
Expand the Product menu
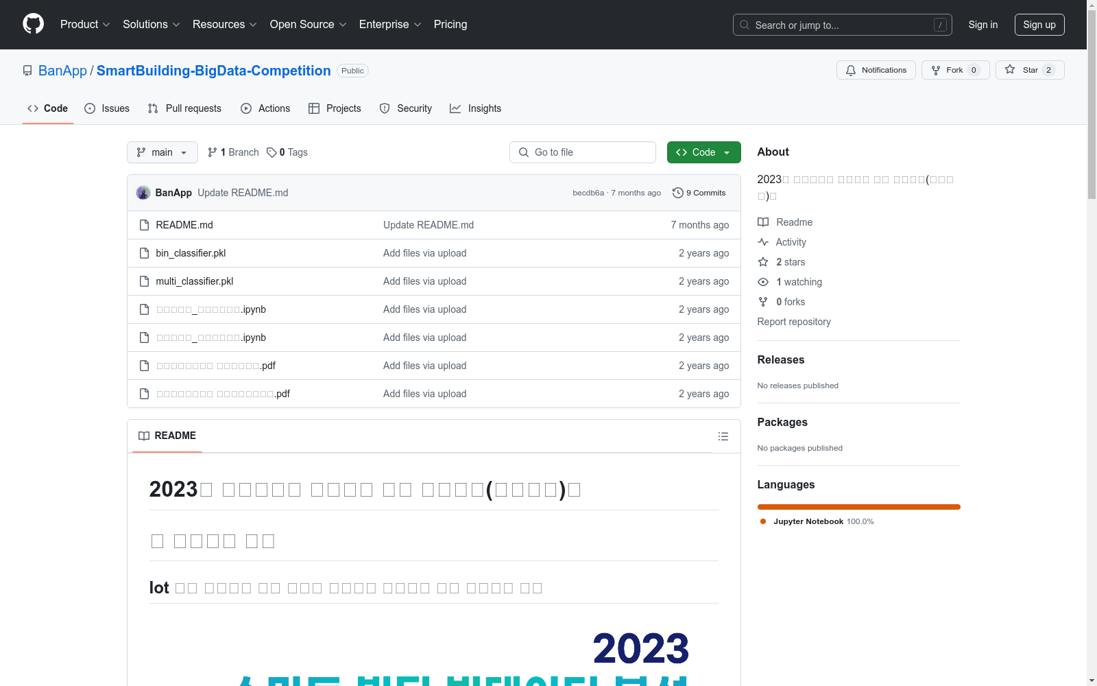pos(85,25)
